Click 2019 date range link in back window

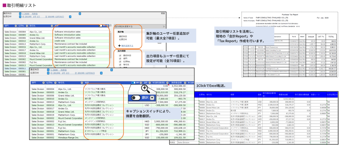point(43,17)
